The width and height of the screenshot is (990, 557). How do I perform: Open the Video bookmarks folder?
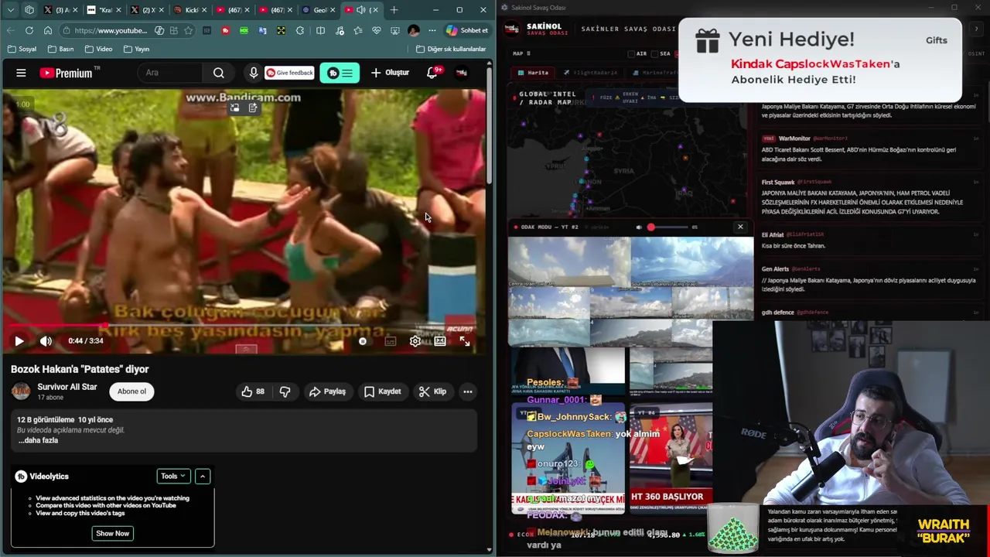tap(98, 49)
